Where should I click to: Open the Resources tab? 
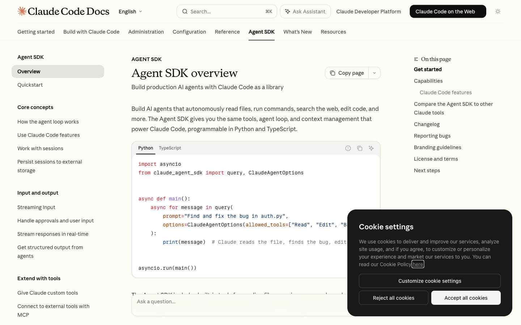(333, 32)
